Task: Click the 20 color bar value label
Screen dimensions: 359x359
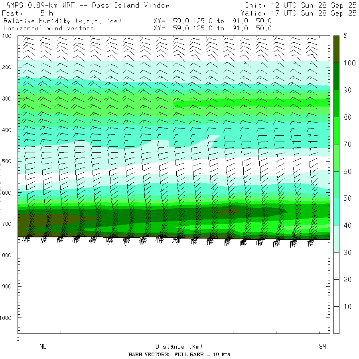Action: coord(347,280)
